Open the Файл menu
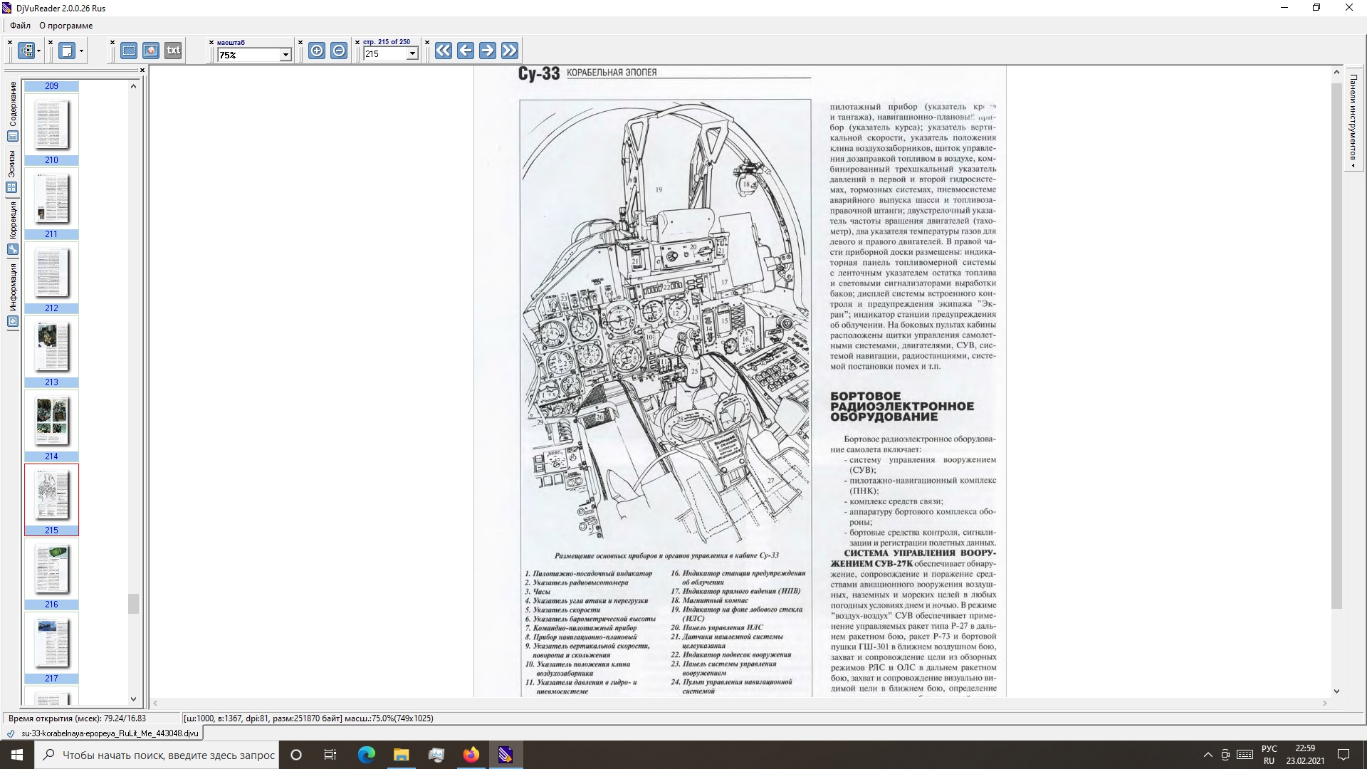The width and height of the screenshot is (1367, 769). coord(20,26)
